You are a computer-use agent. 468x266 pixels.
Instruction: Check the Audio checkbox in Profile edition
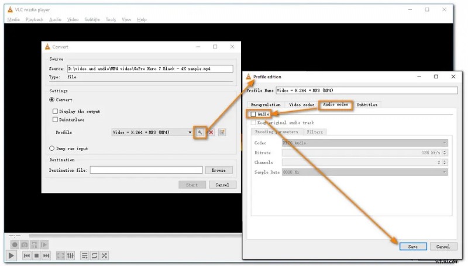(x=253, y=114)
